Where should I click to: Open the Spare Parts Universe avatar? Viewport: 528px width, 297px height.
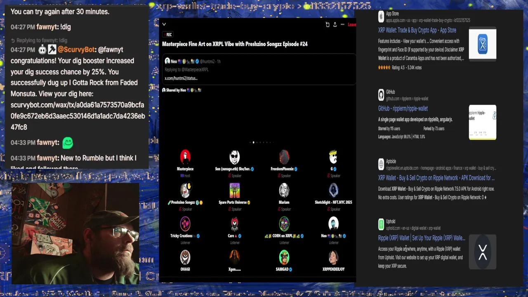[235, 190]
